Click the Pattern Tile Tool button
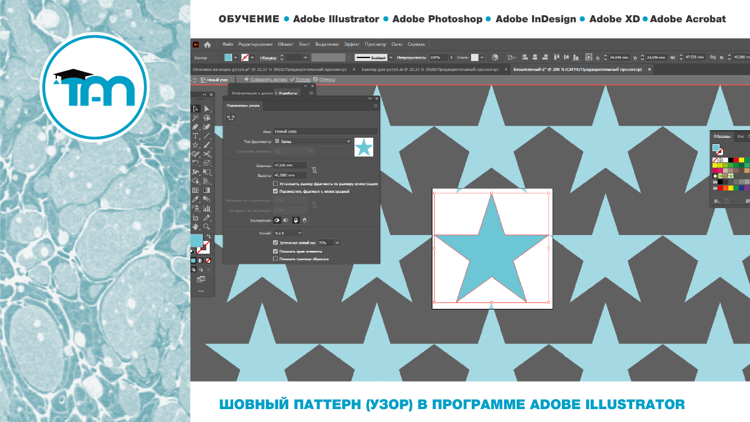 click(231, 118)
